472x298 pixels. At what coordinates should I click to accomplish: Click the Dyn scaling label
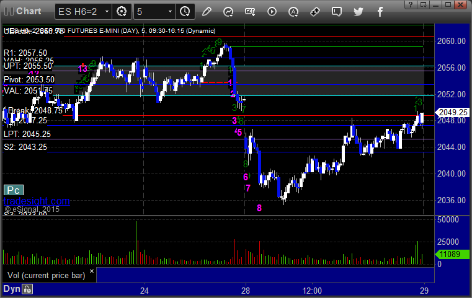coord(12,289)
